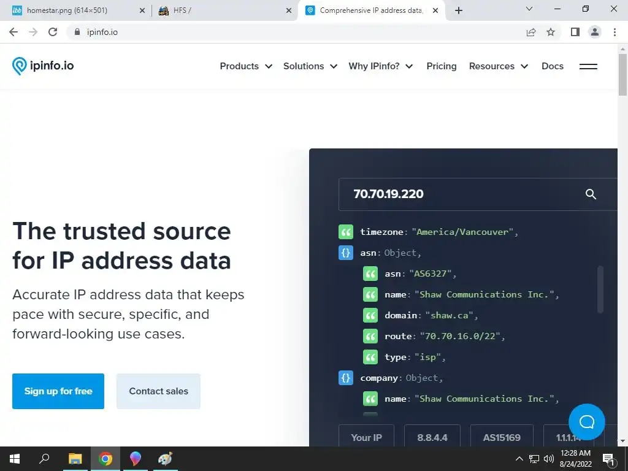The height and width of the screenshot is (471, 628).
Task: Click the browser back arrow
Action: tap(13, 32)
